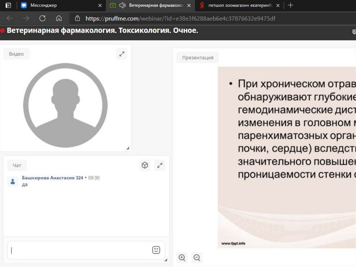Switch to the Мессенджер tab
Screen dimensions: 356x267
pyautogui.click(x=56, y=5)
